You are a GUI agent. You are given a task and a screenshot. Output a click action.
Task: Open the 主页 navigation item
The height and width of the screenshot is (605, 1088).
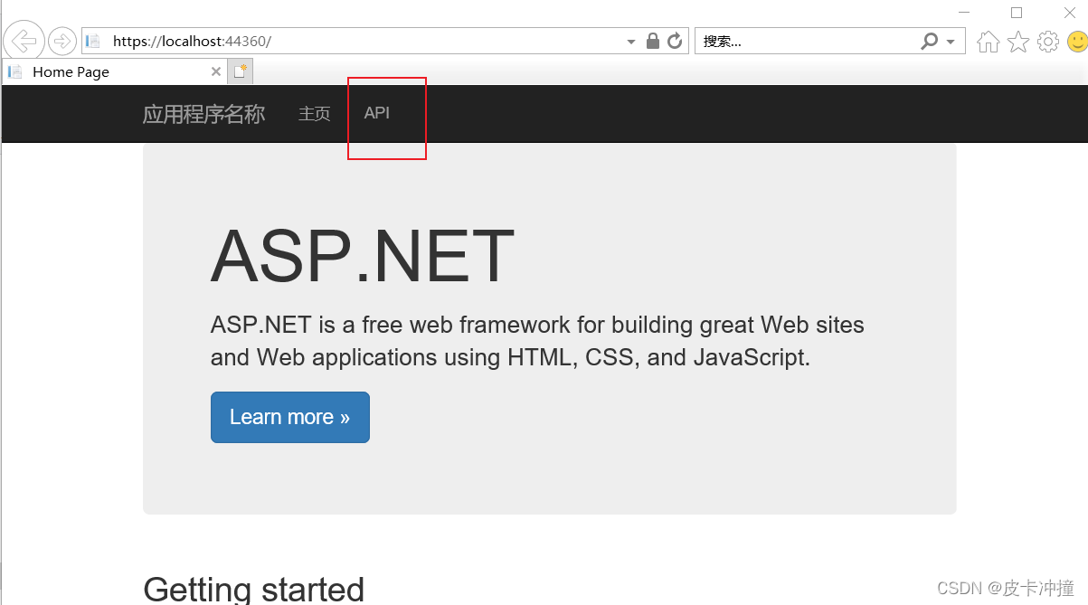coord(315,114)
